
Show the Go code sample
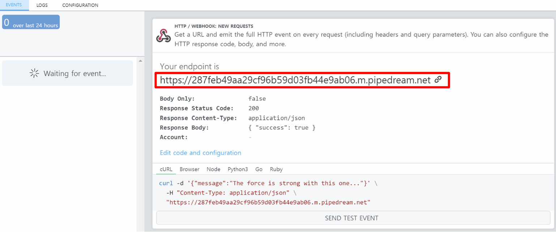(259, 169)
